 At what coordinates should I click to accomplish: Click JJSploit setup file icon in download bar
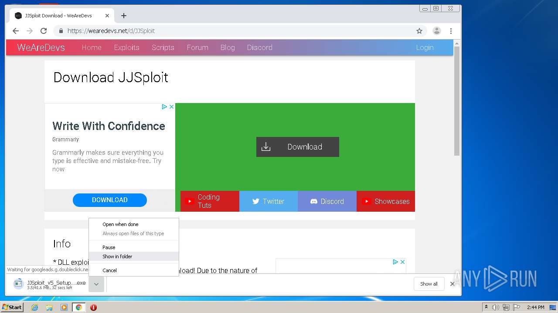coord(18,284)
